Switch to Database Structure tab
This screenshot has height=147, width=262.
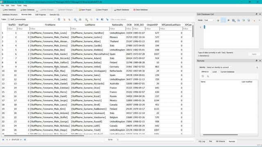(10, 15)
